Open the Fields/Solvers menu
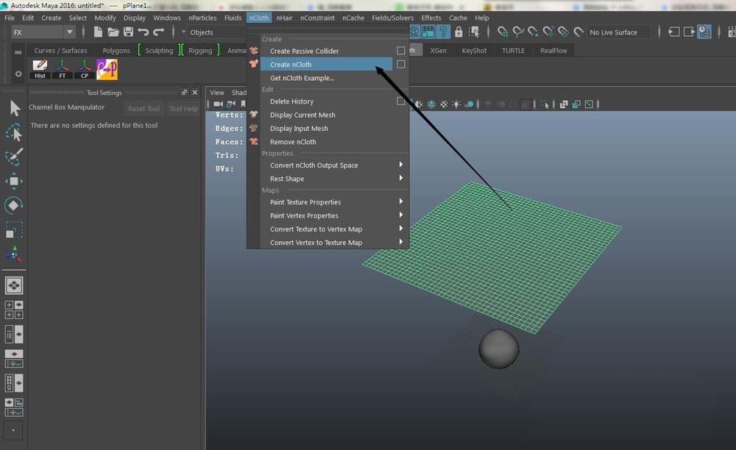The height and width of the screenshot is (450, 736). (392, 18)
